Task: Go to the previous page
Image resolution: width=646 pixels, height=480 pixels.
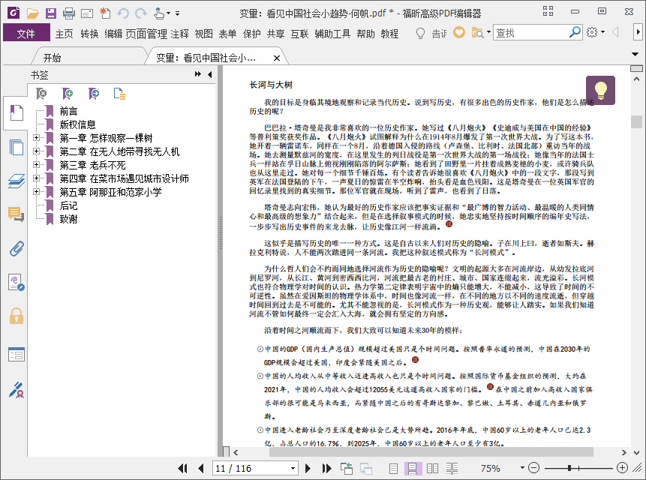Action: click(x=201, y=468)
